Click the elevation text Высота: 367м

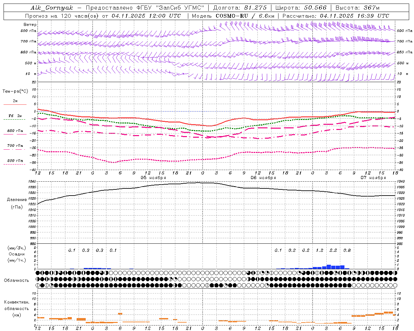click(x=357, y=8)
